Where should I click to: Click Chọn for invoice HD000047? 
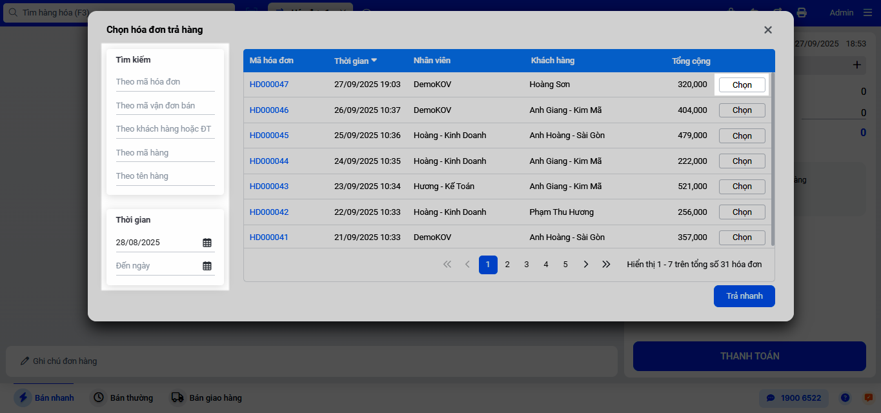coord(742,85)
